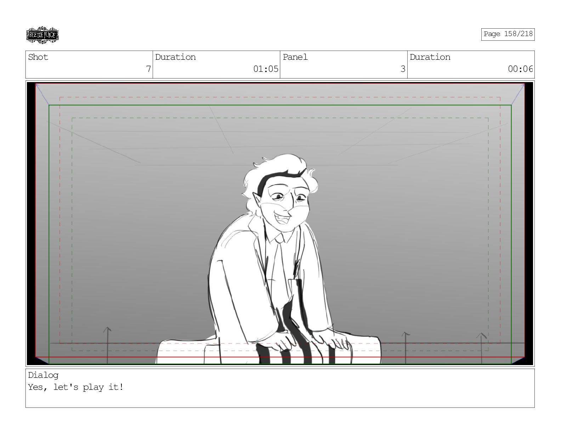
Task: Click the 'Duration' label next to Panel
Action: click(x=430, y=57)
